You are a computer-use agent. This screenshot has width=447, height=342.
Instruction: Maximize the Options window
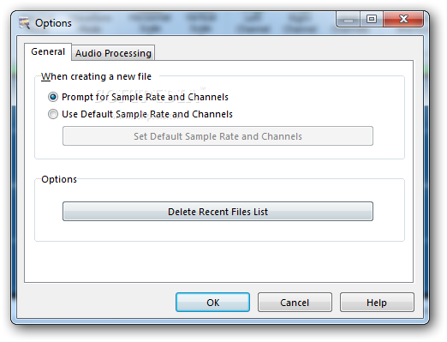[x=372, y=19]
